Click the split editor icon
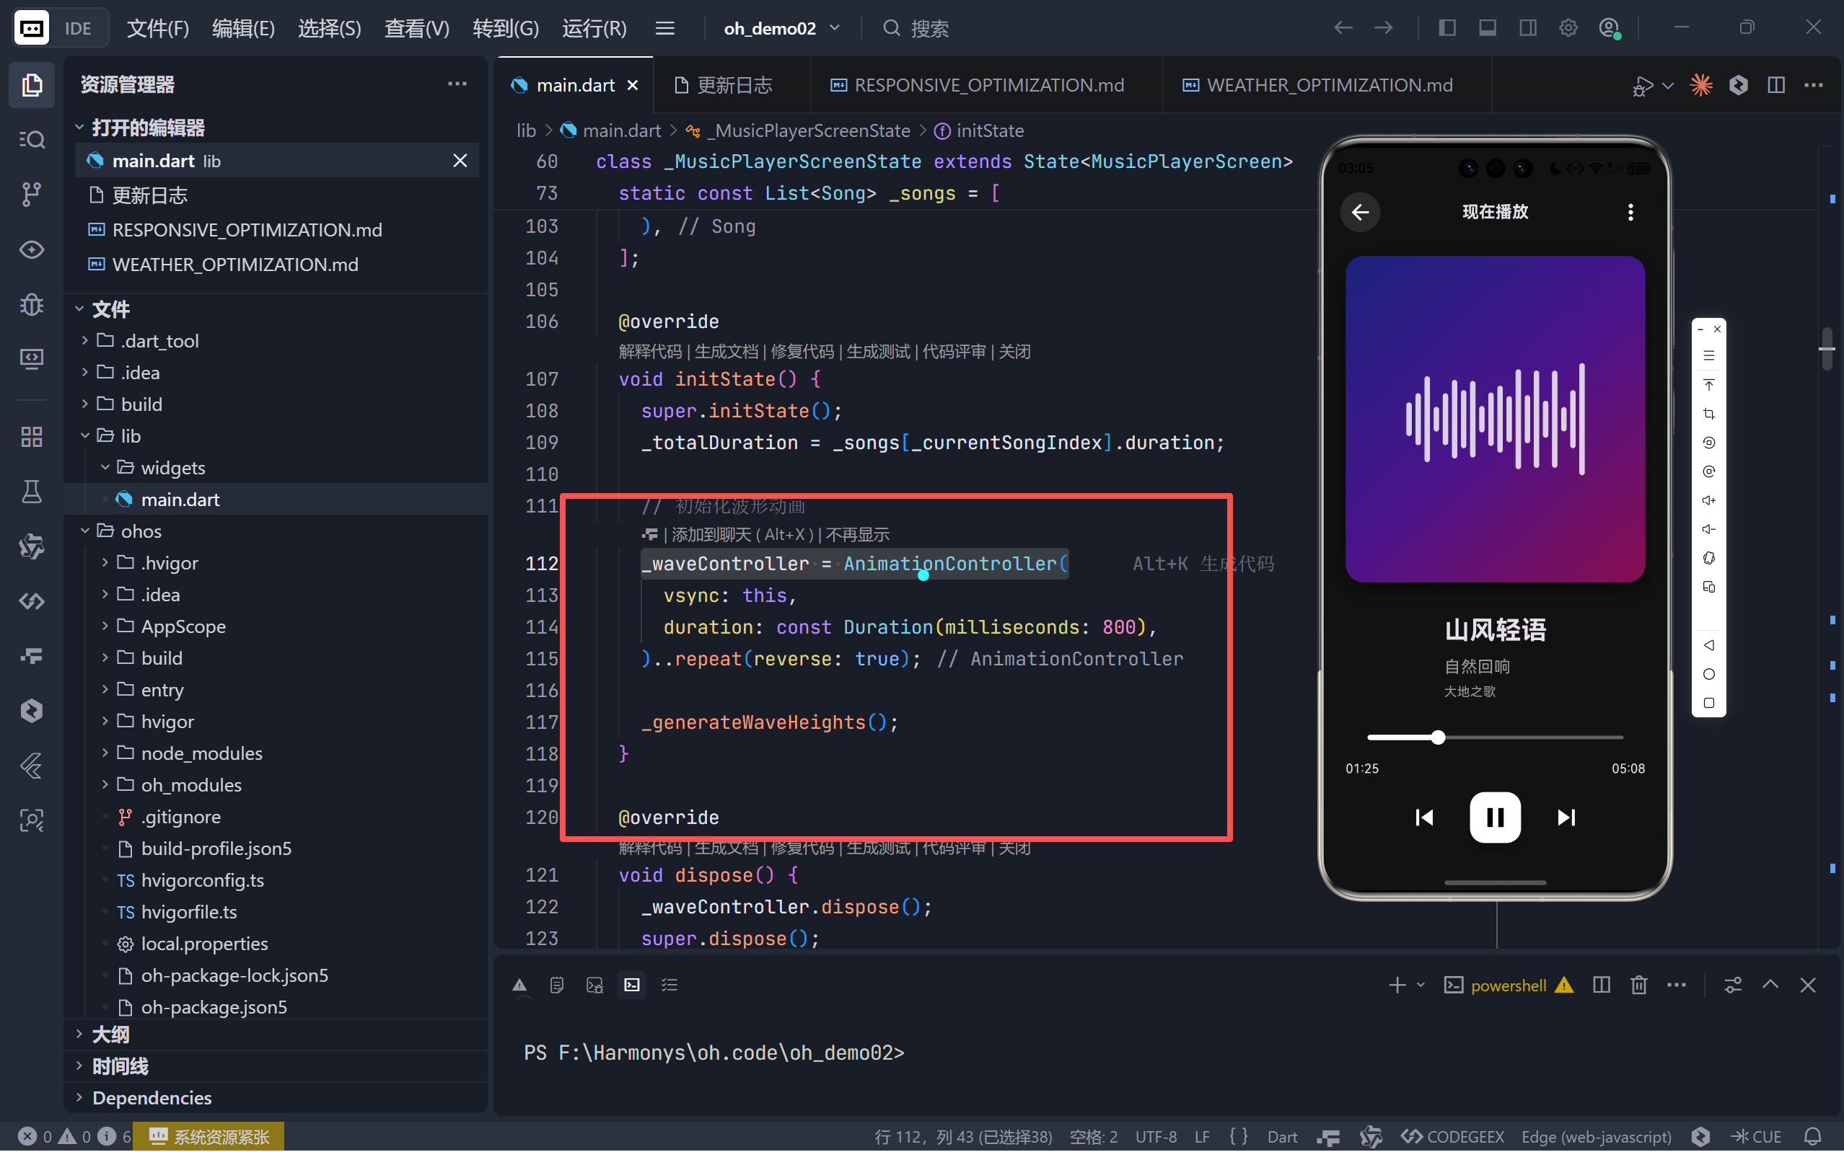Image resolution: width=1844 pixels, height=1152 pixels. pyautogui.click(x=1775, y=84)
